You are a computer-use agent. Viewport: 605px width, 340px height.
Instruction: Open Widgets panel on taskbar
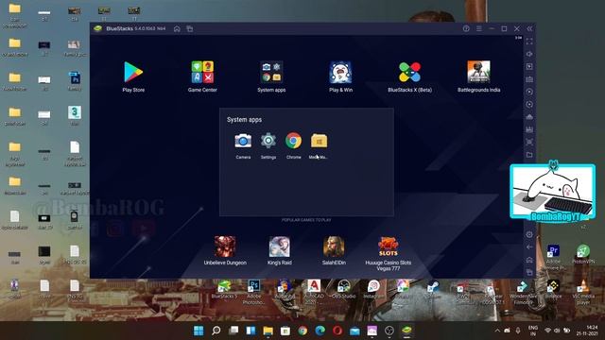pyautogui.click(x=251, y=331)
